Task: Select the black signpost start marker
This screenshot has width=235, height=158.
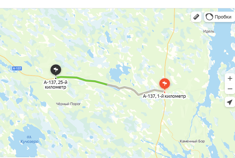Action: click(56, 70)
